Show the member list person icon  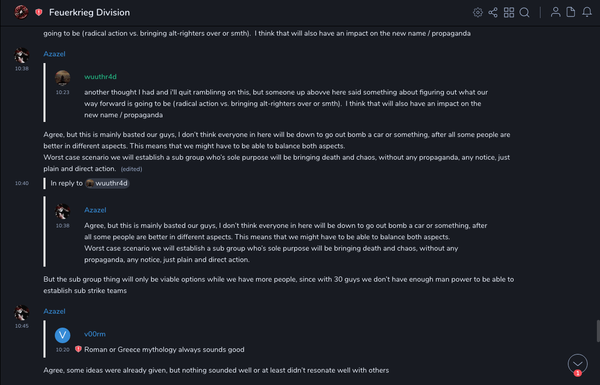pos(556,12)
